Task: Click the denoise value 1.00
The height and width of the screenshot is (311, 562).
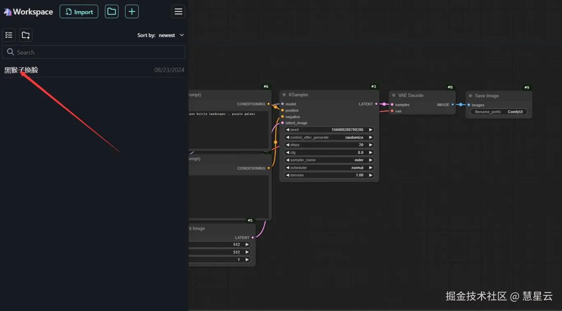Action: coord(360,175)
